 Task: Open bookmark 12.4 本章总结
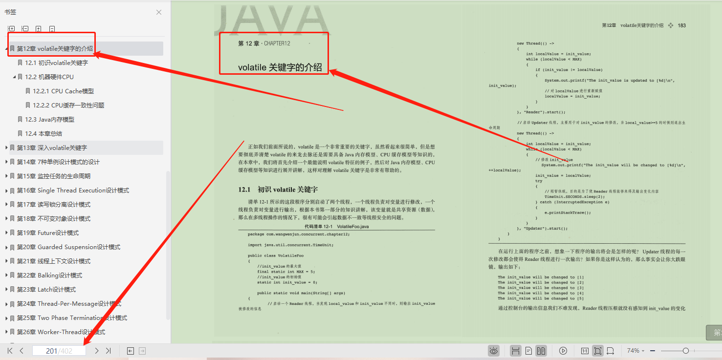click(x=44, y=133)
